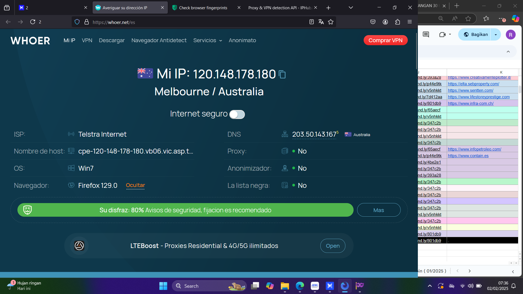This screenshot has width=523, height=294.
Task: Open Firefox account profile icon
Action: (385, 22)
